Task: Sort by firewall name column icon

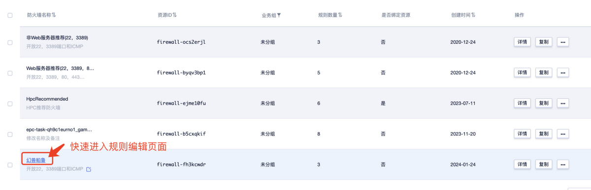Action: pyautogui.click(x=54, y=15)
